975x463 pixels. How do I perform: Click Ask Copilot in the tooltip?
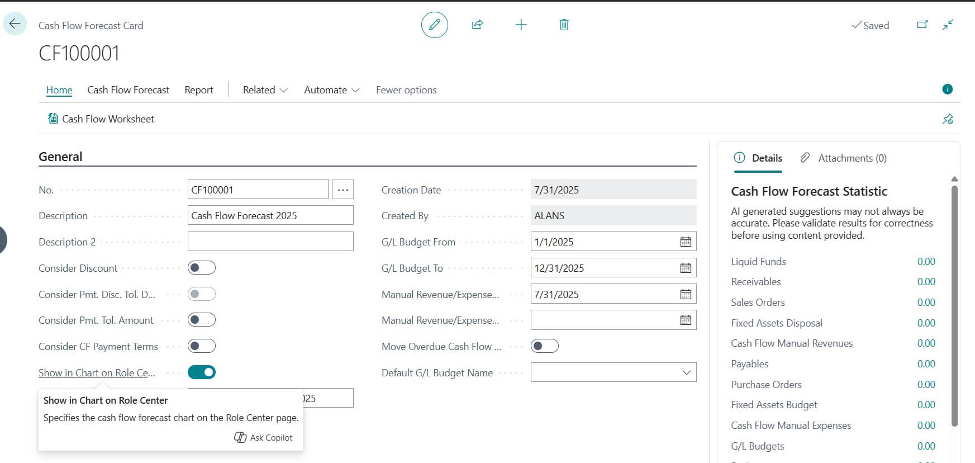click(263, 437)
